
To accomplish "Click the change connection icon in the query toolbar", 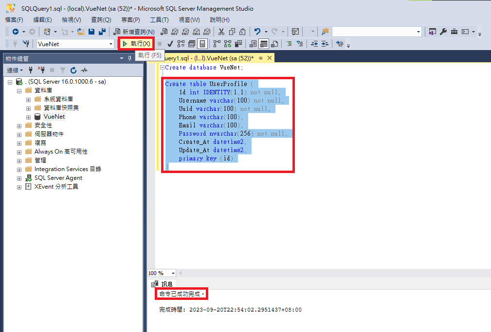I will tap(26, 44).
